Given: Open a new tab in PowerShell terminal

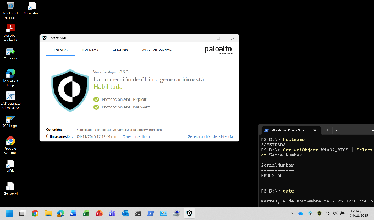Looking at the screenshot, I should [327, 130].
